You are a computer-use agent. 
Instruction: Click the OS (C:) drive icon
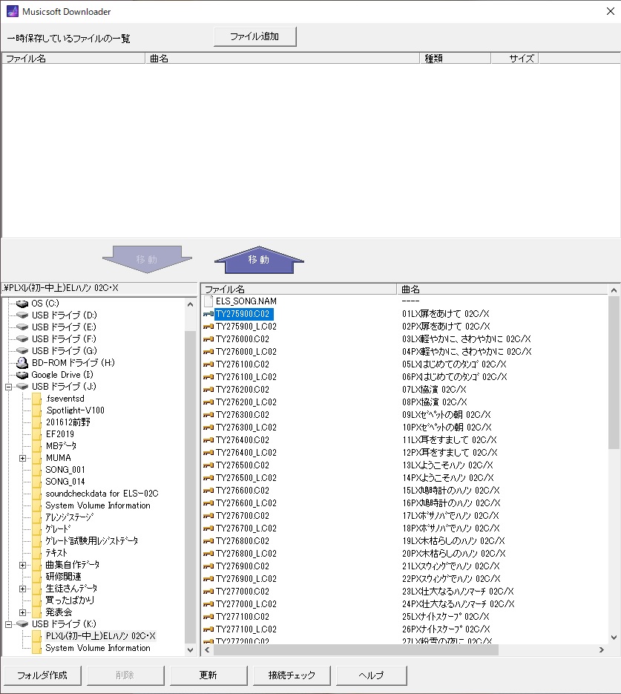[22, 304]
